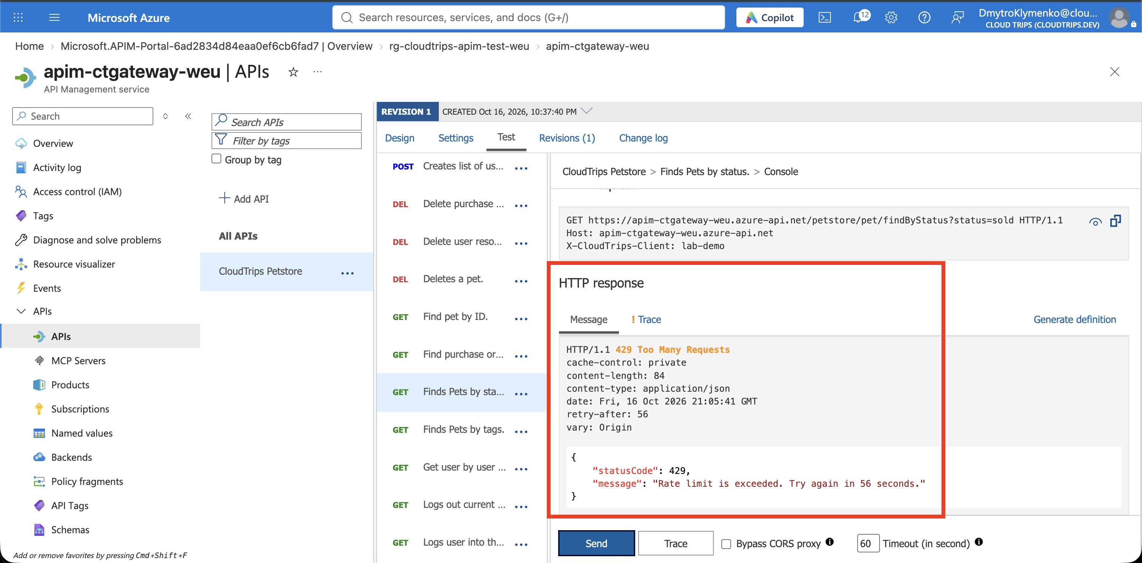1142x563 pixels.
Task: Click the blue Send button
Action: pyautogui.click(x=596, y=543)
